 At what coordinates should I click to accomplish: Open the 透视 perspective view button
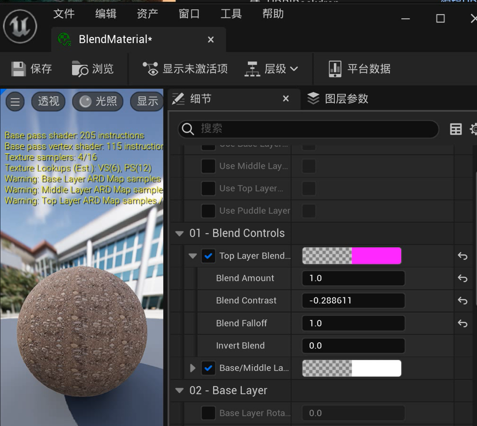pos(48,101)
